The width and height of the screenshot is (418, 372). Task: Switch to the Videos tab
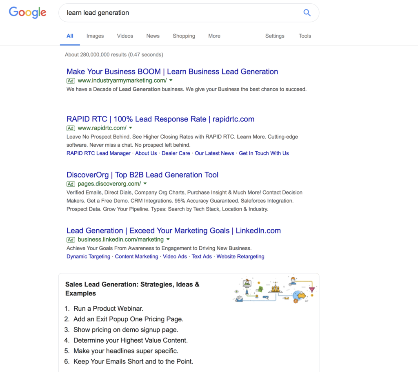click(125, 36)
